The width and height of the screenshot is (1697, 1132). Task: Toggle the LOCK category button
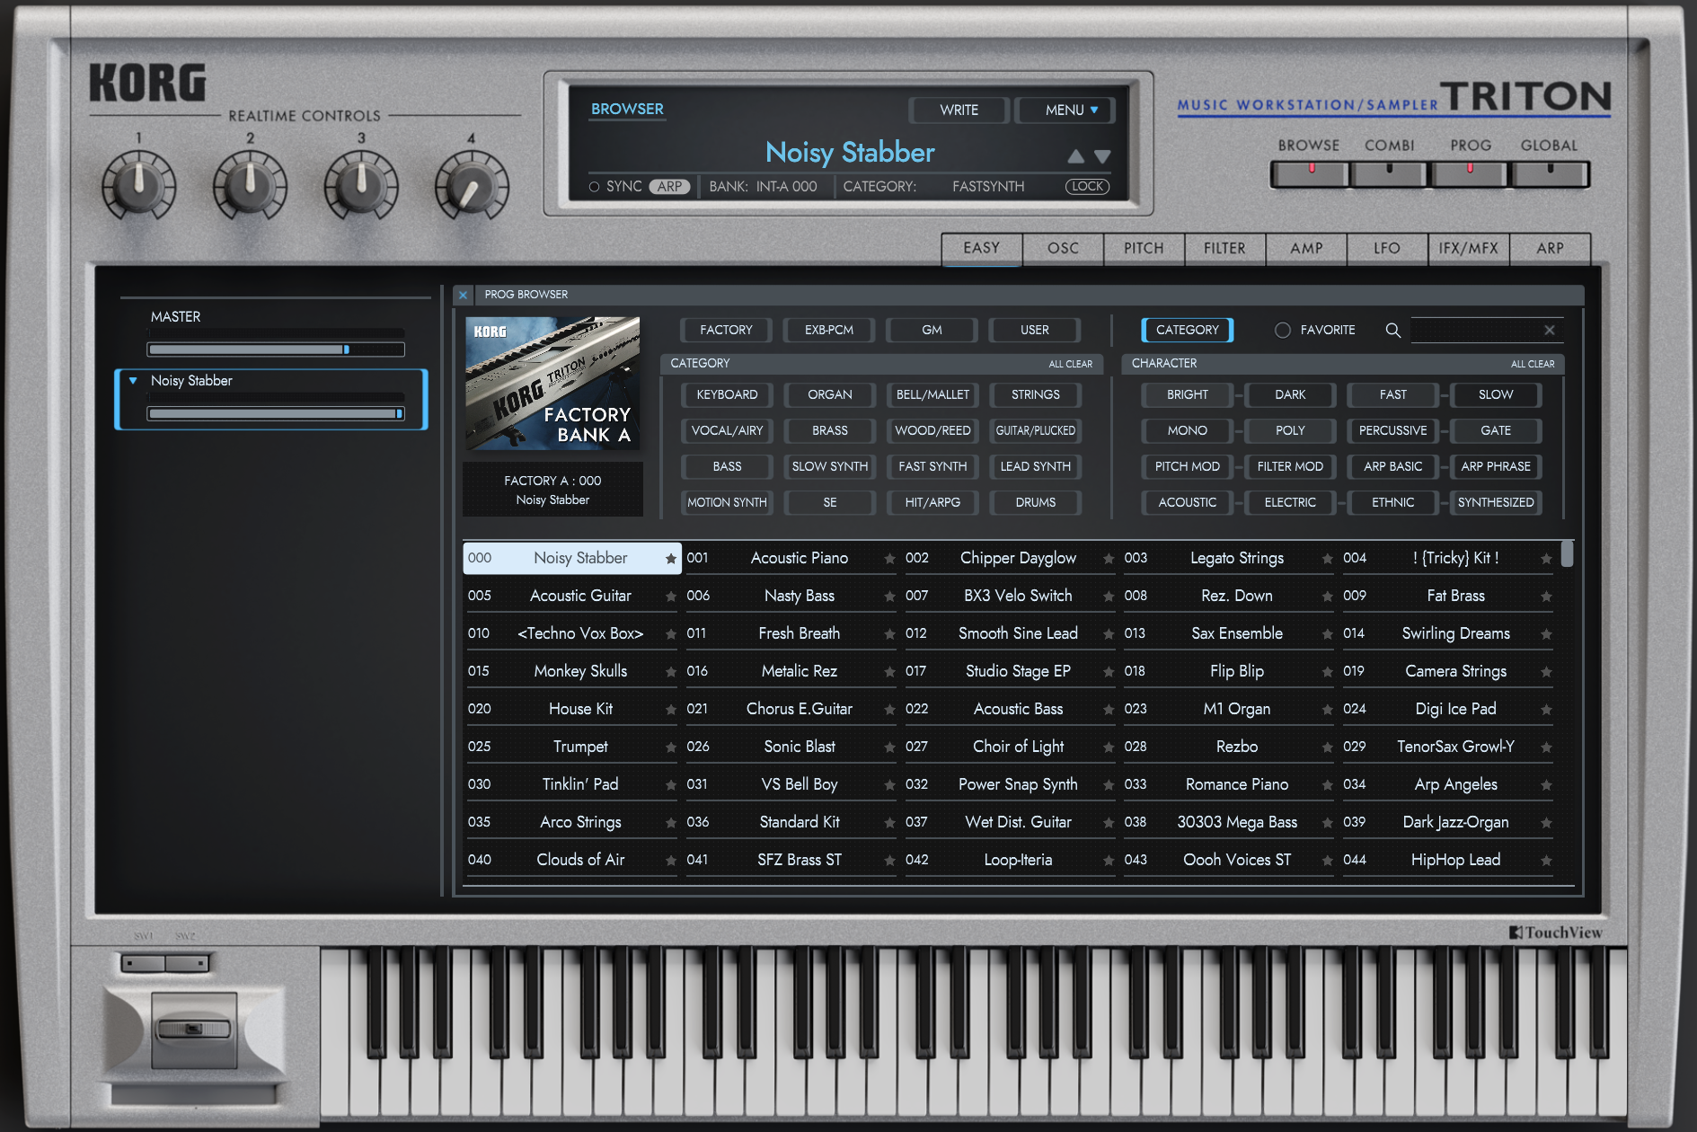[x=1087, y=187]
